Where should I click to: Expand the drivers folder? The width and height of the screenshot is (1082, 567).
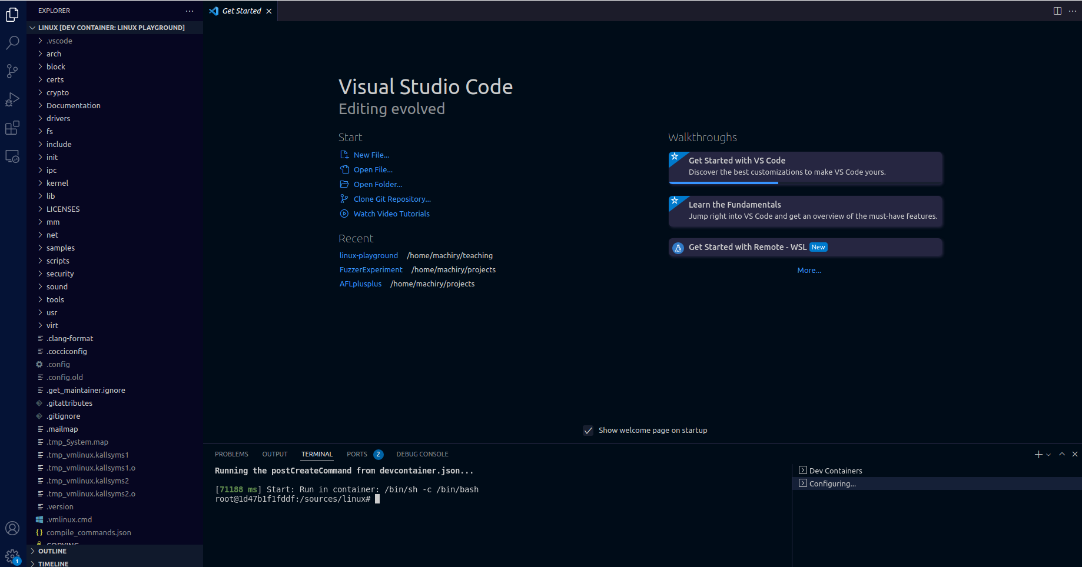[x=115, y=118]
